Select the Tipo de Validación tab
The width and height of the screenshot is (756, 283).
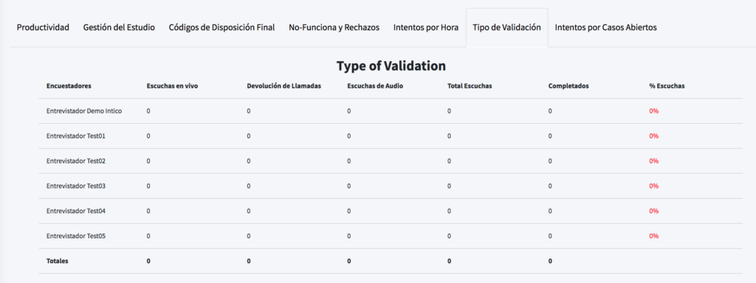pyautogui.click(x=506, y=27)
